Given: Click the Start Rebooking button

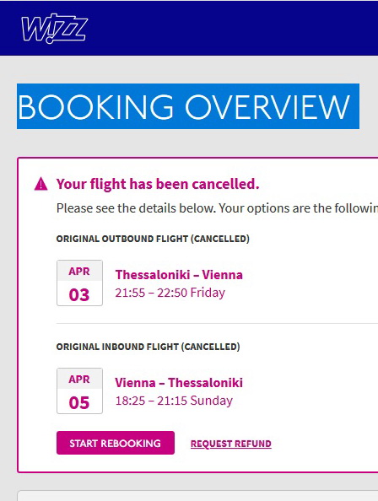Looking at the screenshot, I should pyautogui.click(x=116, y=443).
